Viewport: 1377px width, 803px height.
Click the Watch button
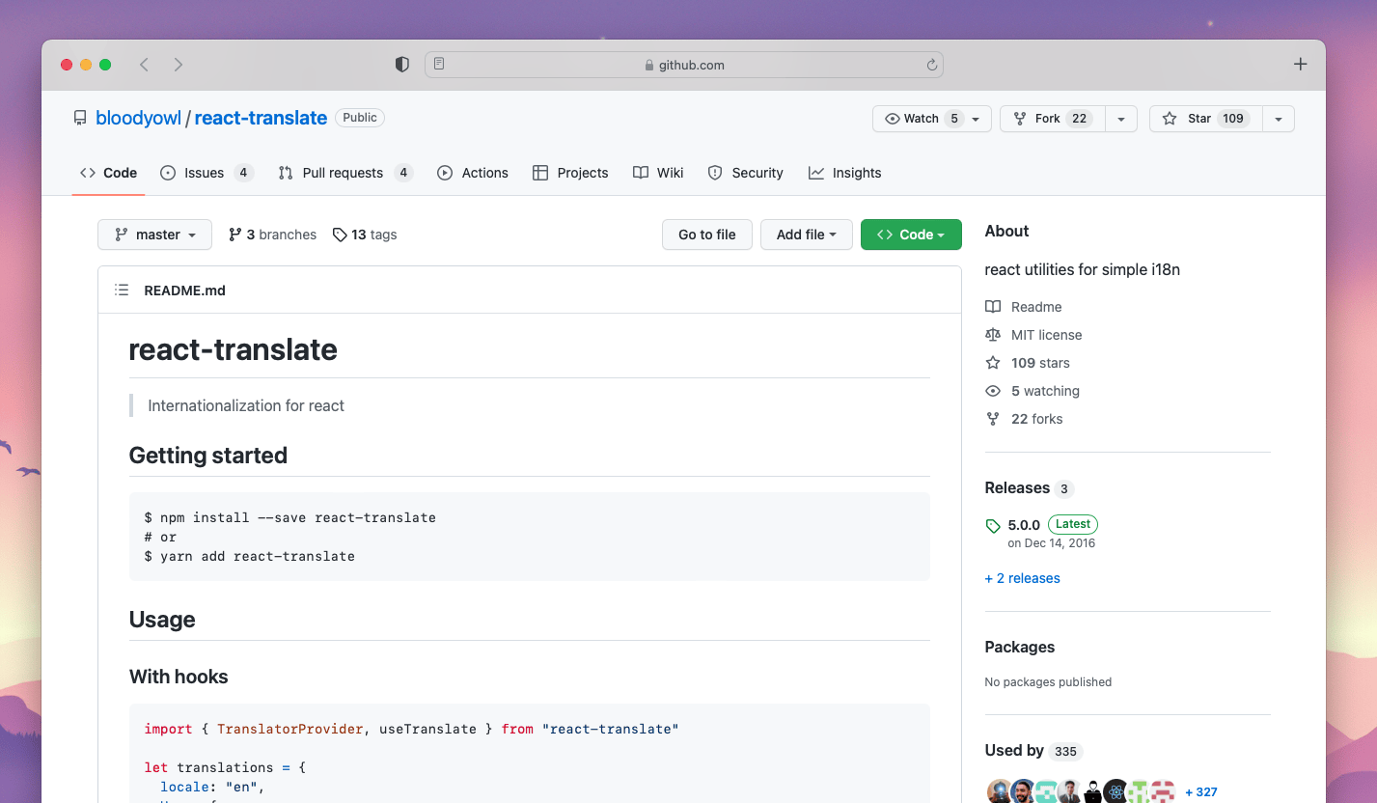(x=932, y=119)
